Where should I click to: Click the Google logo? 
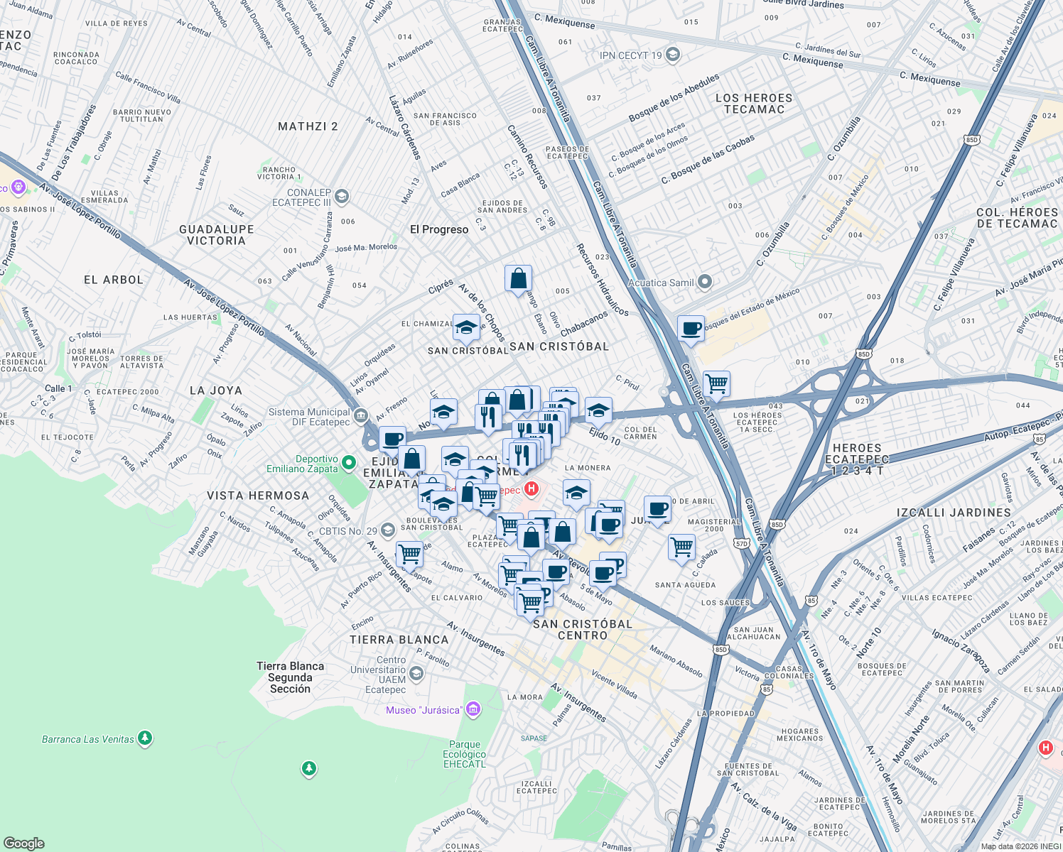(24, 842)
